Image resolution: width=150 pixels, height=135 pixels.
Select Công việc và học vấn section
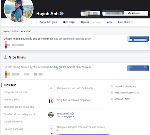click(15, 92)
